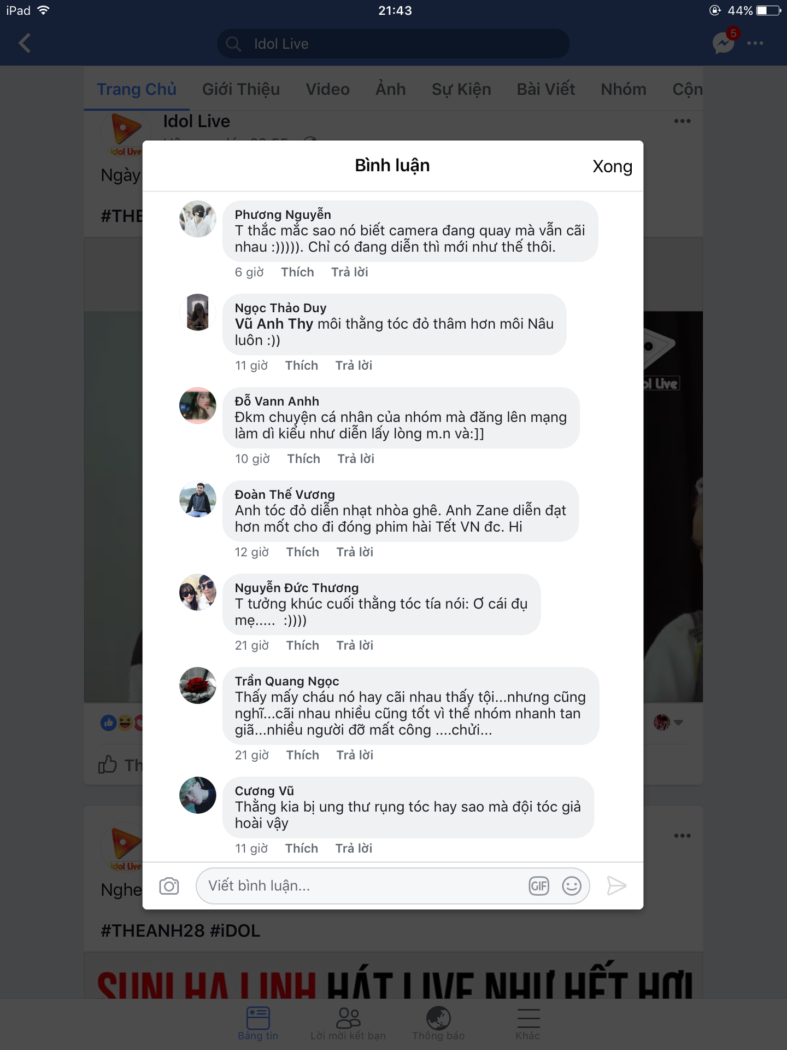Open the tagged name Vũ Anh Thy
This screenshot has height=1050, width=787.
[274, 324]
